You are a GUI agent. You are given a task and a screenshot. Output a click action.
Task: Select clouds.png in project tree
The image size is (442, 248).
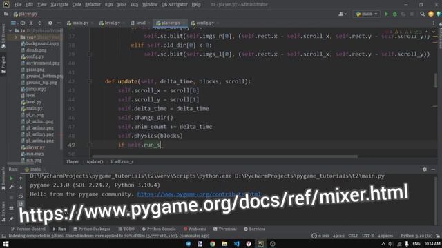(x=36, y=50)
